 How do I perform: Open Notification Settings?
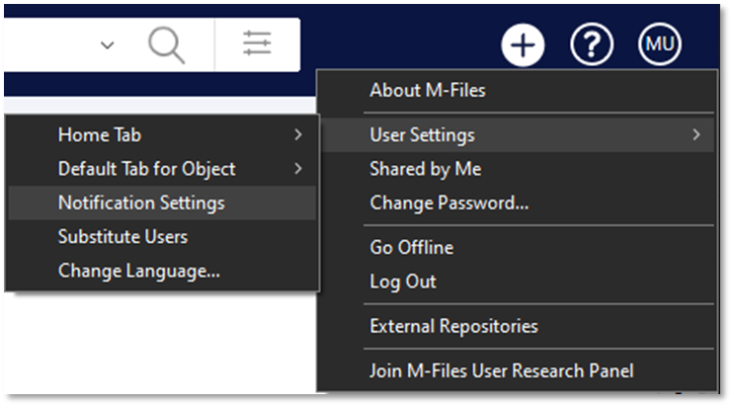141,203
